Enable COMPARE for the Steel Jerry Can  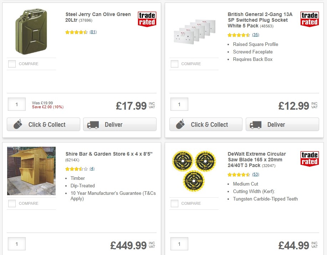pos(12,64)
